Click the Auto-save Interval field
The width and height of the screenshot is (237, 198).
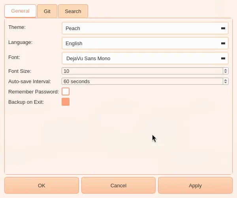[142, 81]
